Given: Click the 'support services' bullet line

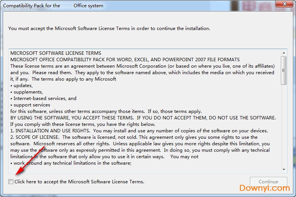Looking at the screenshot, I should coord(32,105).
